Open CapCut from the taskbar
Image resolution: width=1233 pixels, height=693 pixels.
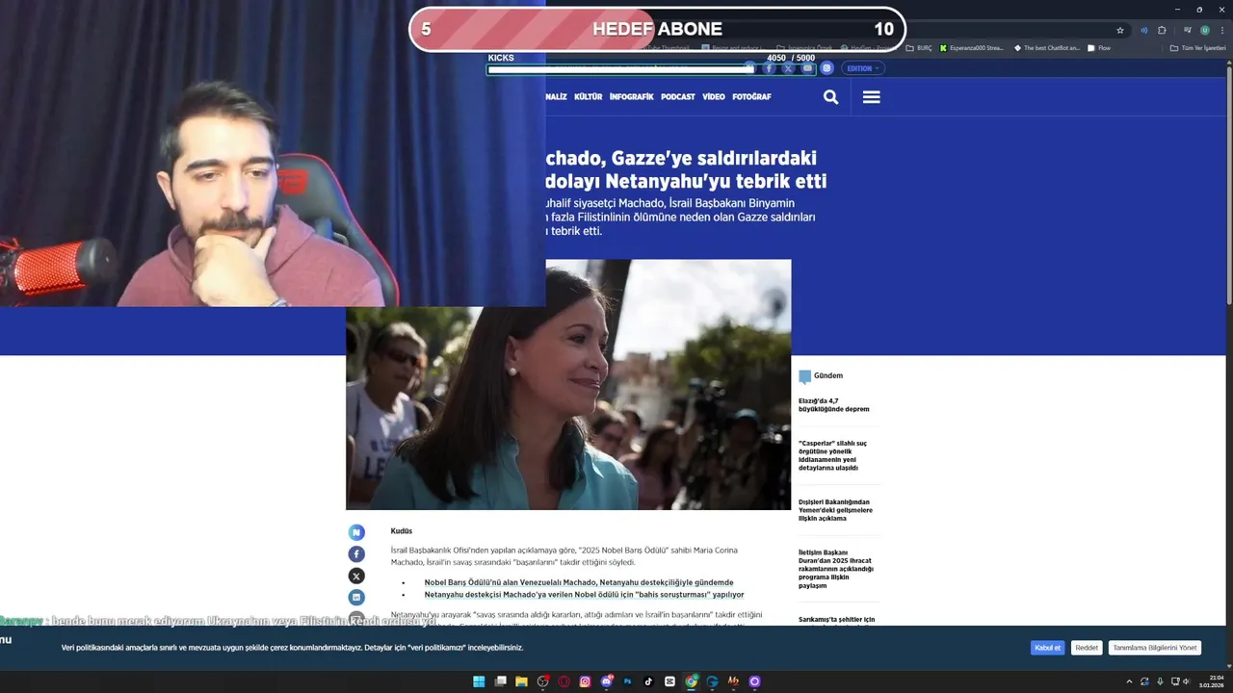click(x=669, y=681)
